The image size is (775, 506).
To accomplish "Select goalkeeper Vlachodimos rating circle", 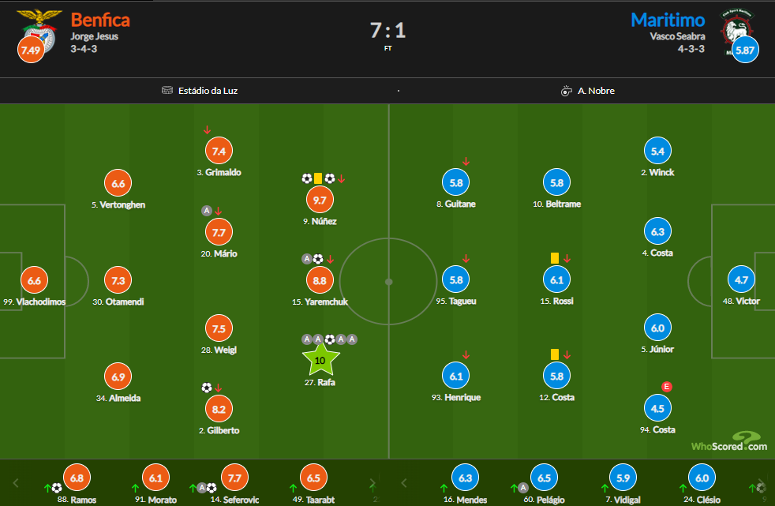I will pyautogui.click(x=34, y=281).
